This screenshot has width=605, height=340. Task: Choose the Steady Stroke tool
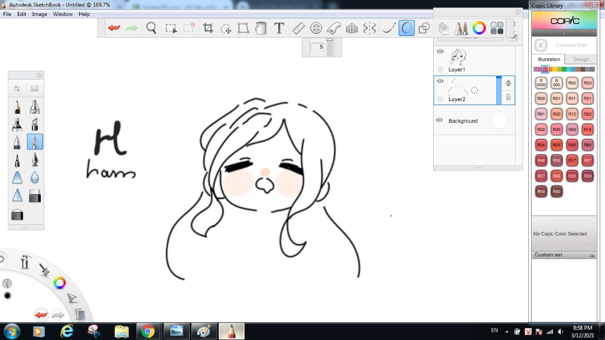(x=389, y=28)
